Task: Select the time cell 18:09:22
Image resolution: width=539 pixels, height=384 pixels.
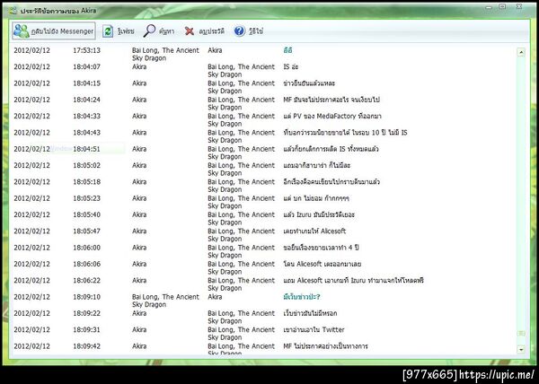Action: pyautogui.click(x=86, y=313)
